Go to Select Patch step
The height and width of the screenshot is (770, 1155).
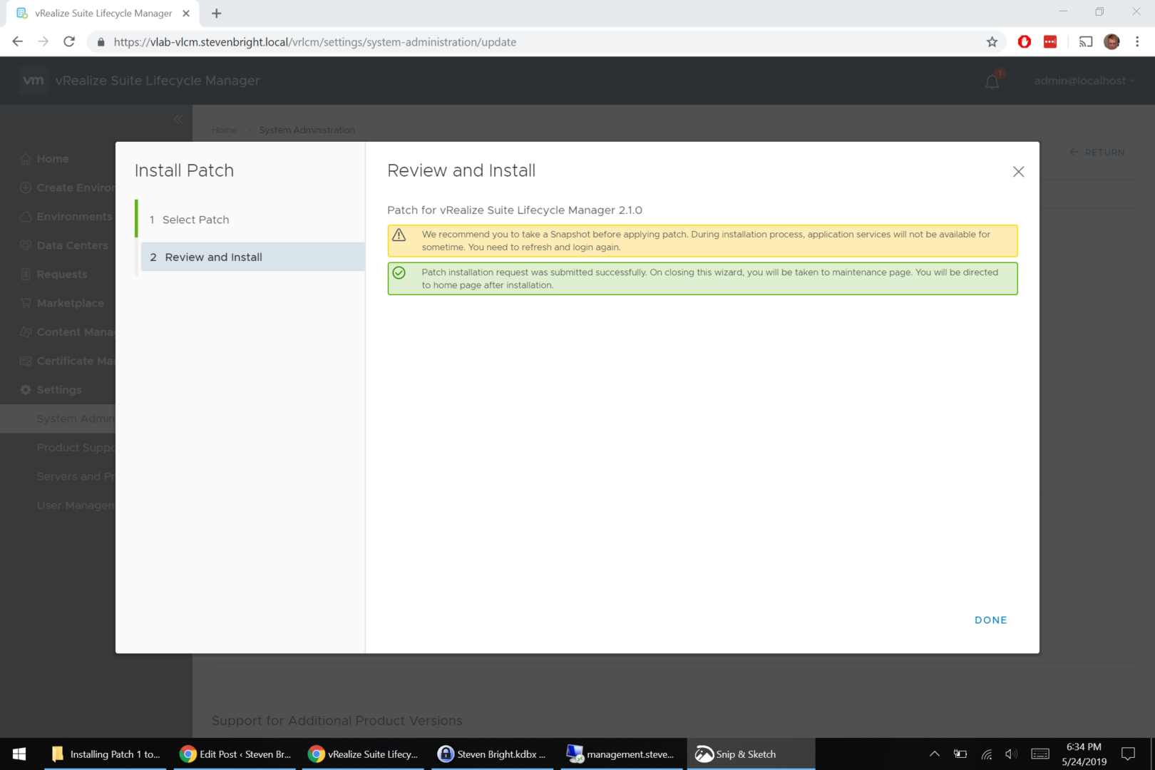pos(195,220)
